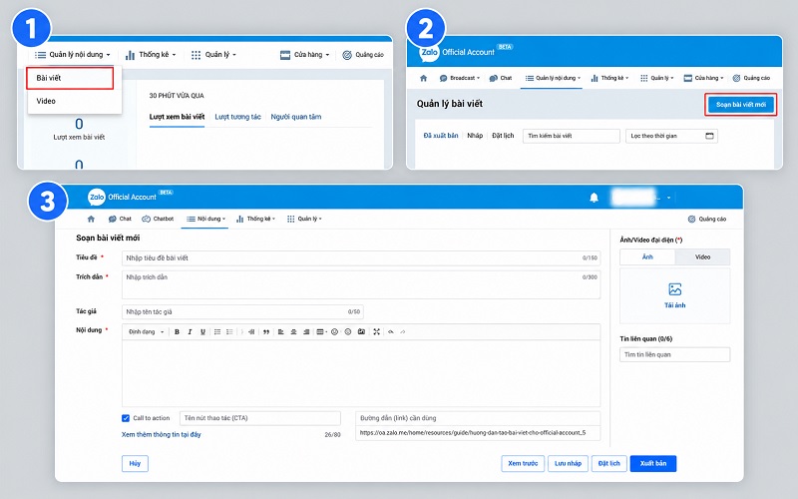Click the Tải ảnh upload image icon

(675, 289)
